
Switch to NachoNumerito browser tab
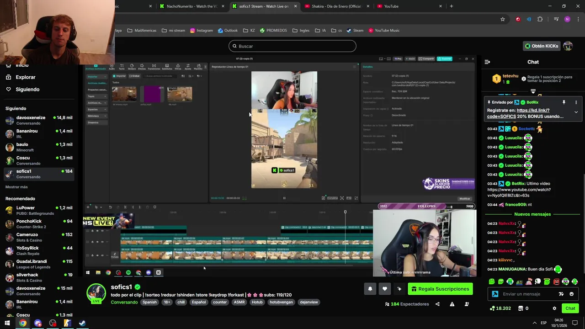[x=192, y=6]
